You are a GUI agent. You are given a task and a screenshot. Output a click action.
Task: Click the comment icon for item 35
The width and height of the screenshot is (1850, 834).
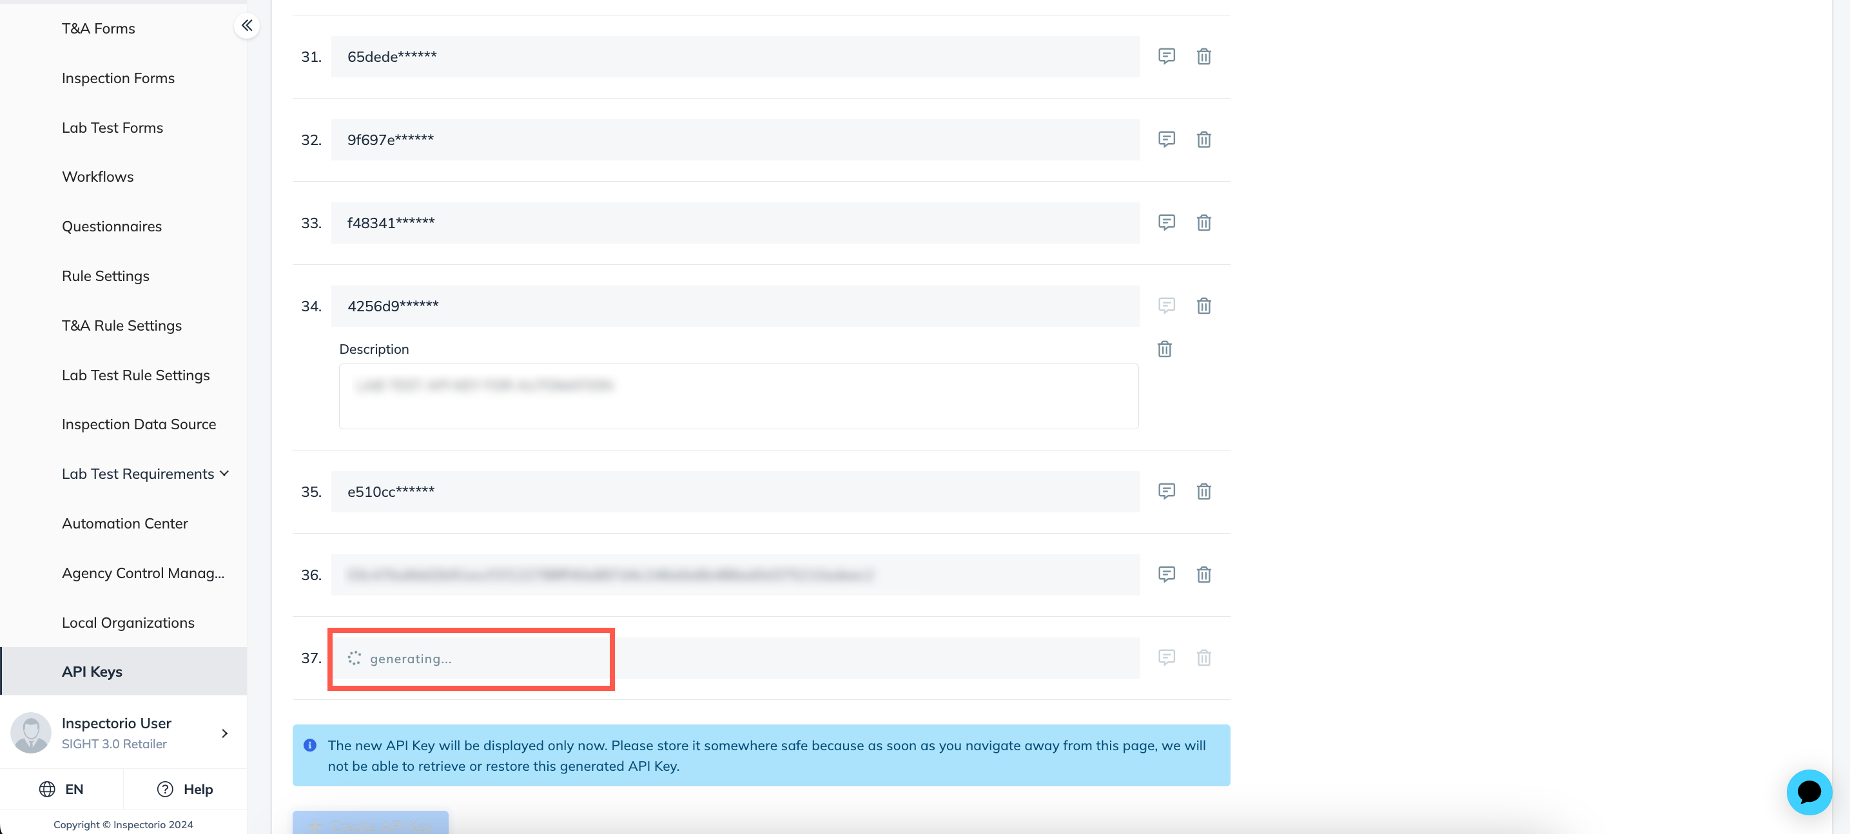coord(1165,490)
